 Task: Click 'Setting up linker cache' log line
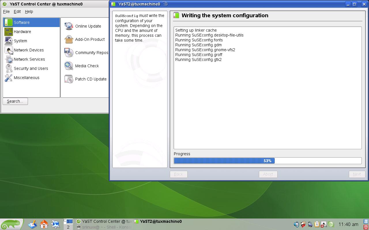(196, 30)
